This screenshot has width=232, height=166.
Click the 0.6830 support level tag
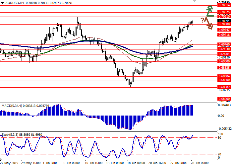224,87
